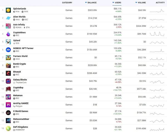Select the Galaxy Blocks icon
Image resolution: width=167 pixels, height=132 pixels.
8,81
